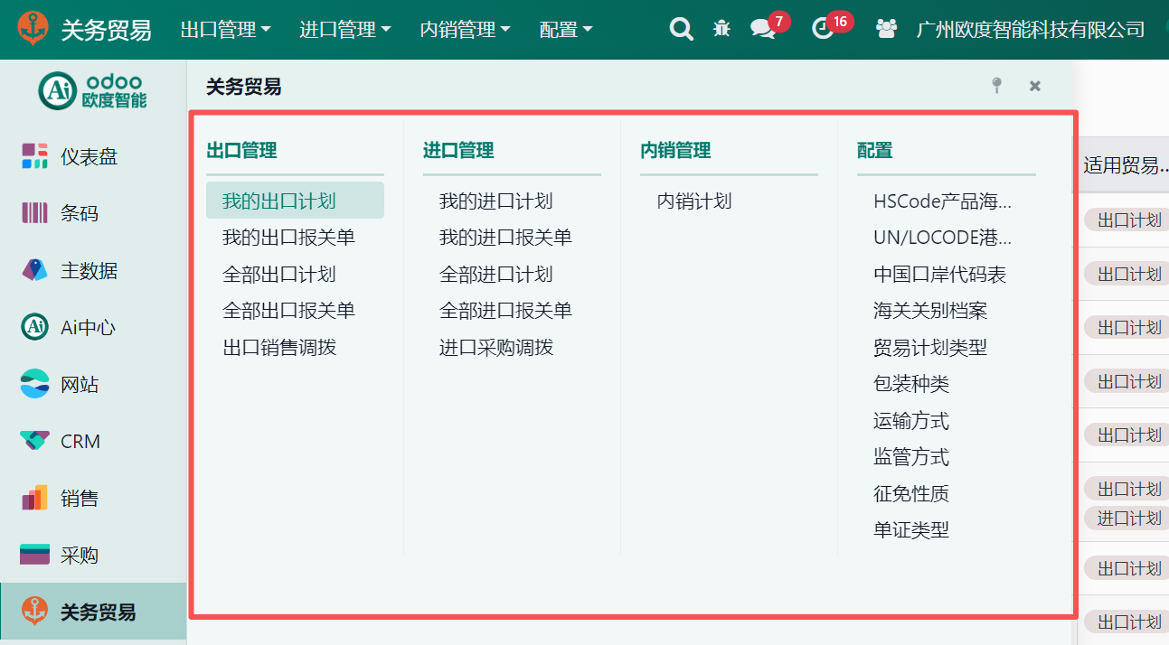Click 配置 section heading in panel

tap(875, 151)
